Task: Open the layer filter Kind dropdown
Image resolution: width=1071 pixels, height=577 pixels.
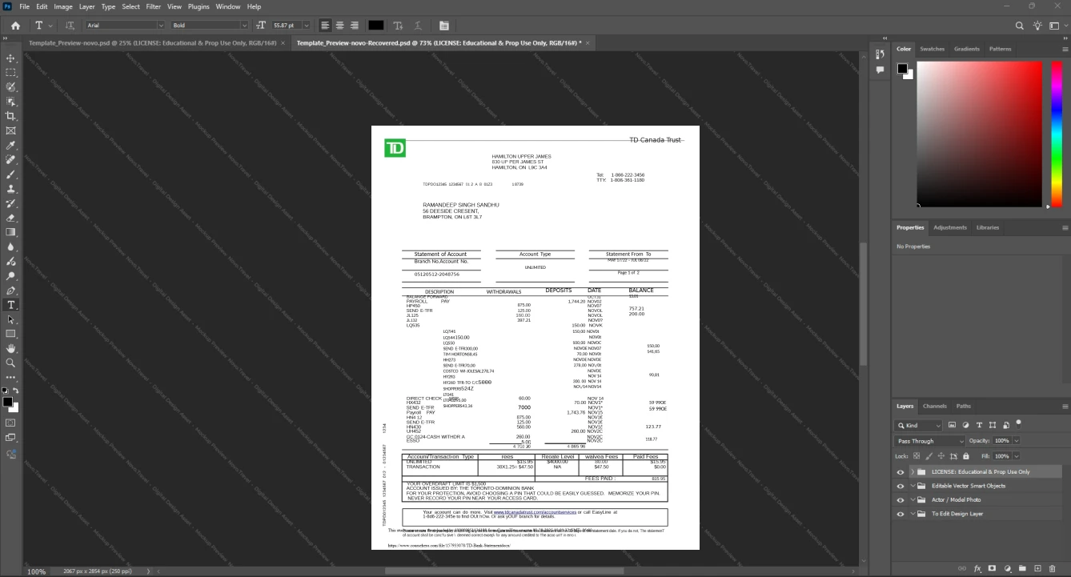Action: pyautogui.click(x=919, y=426)
